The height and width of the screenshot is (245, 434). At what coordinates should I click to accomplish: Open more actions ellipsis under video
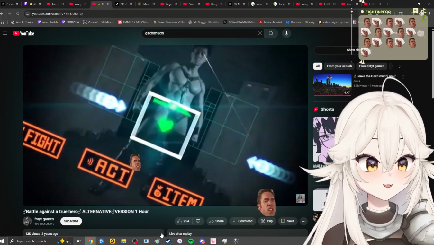click(303, 221)
